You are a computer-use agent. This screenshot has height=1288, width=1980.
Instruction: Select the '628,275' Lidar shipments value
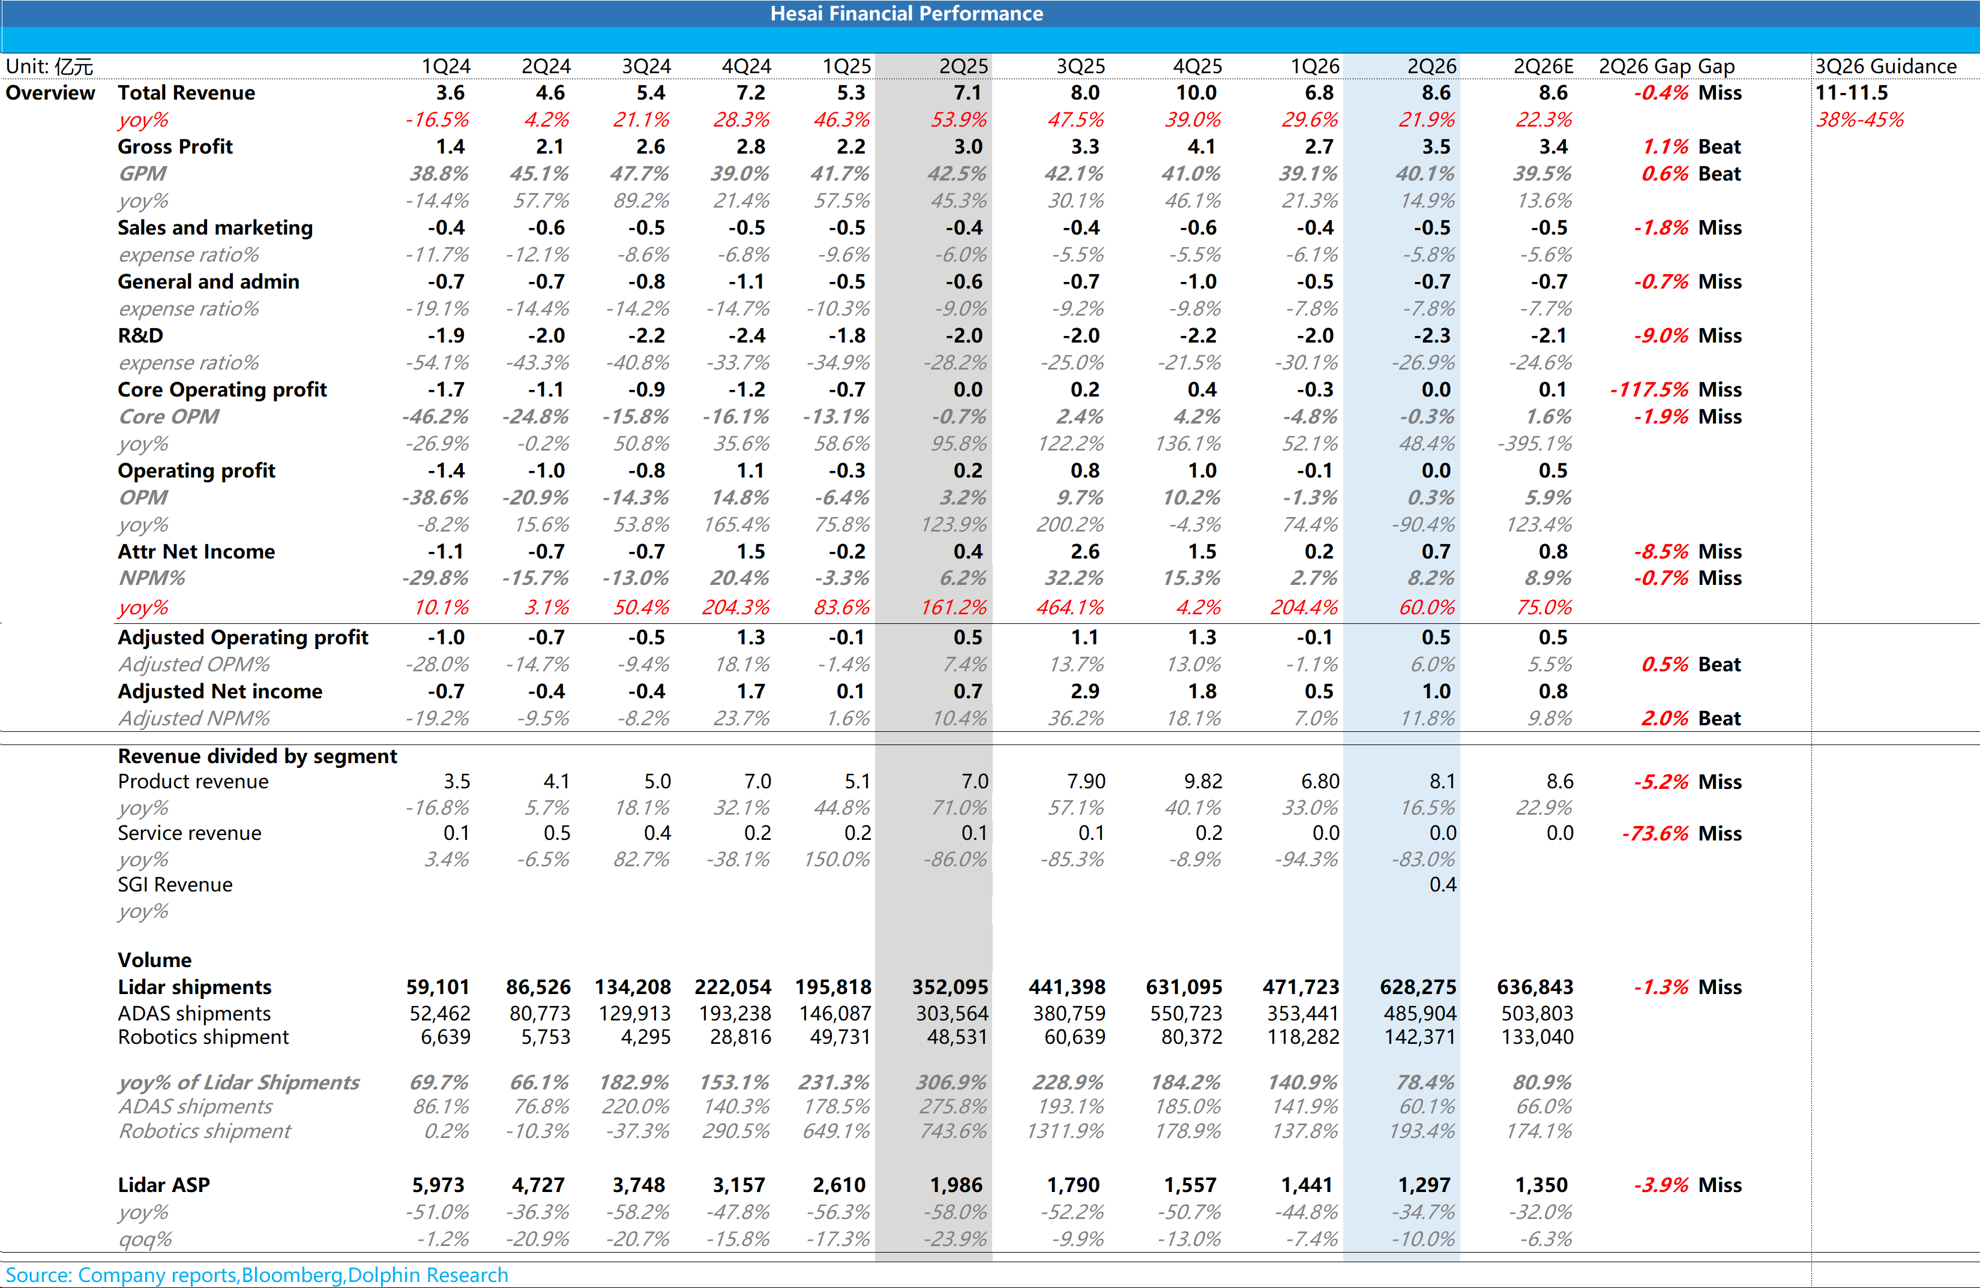pos(1418,987)
